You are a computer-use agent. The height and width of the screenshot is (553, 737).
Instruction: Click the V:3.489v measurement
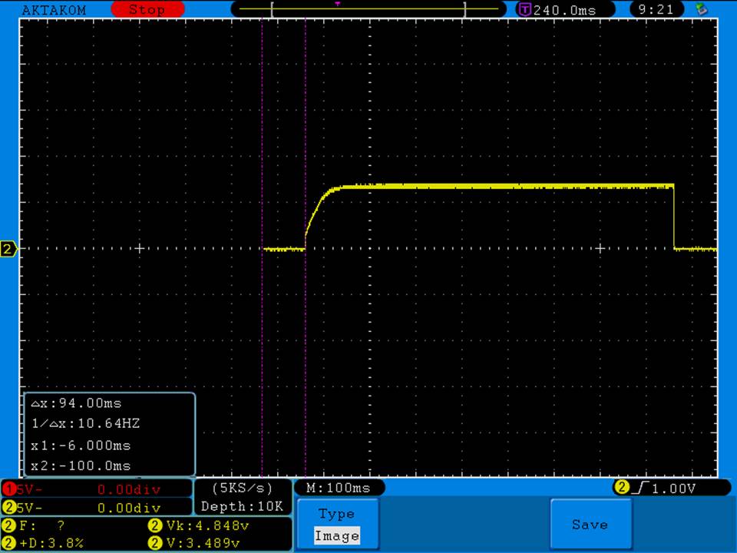point(203,543)
